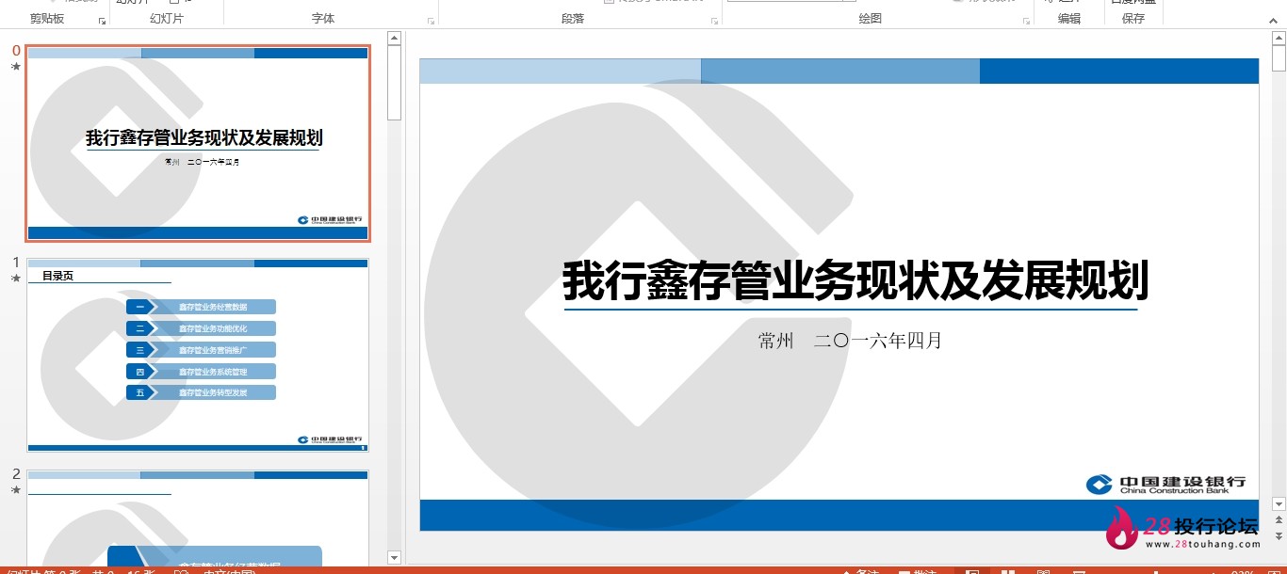Select the subtitle 常州 二〇一六年四月
This screenshot has width=1287, height=574.
pos(850,341)
